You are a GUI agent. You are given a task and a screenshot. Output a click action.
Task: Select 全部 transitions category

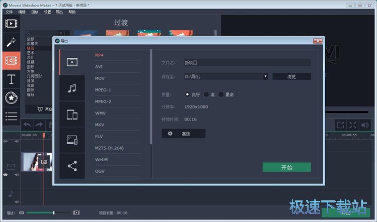pyautogui.click(x=31, y=39)
